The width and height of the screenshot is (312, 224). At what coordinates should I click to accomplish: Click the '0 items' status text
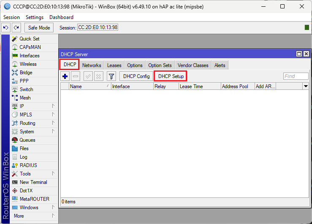68,202
